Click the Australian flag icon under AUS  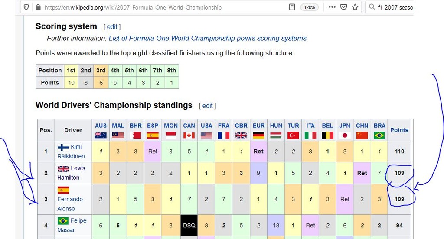click(x=101, y=135)
